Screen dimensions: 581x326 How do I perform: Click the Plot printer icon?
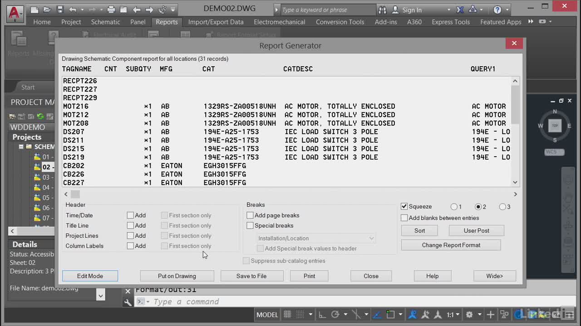pyautogui.click(x=111, y=10)
